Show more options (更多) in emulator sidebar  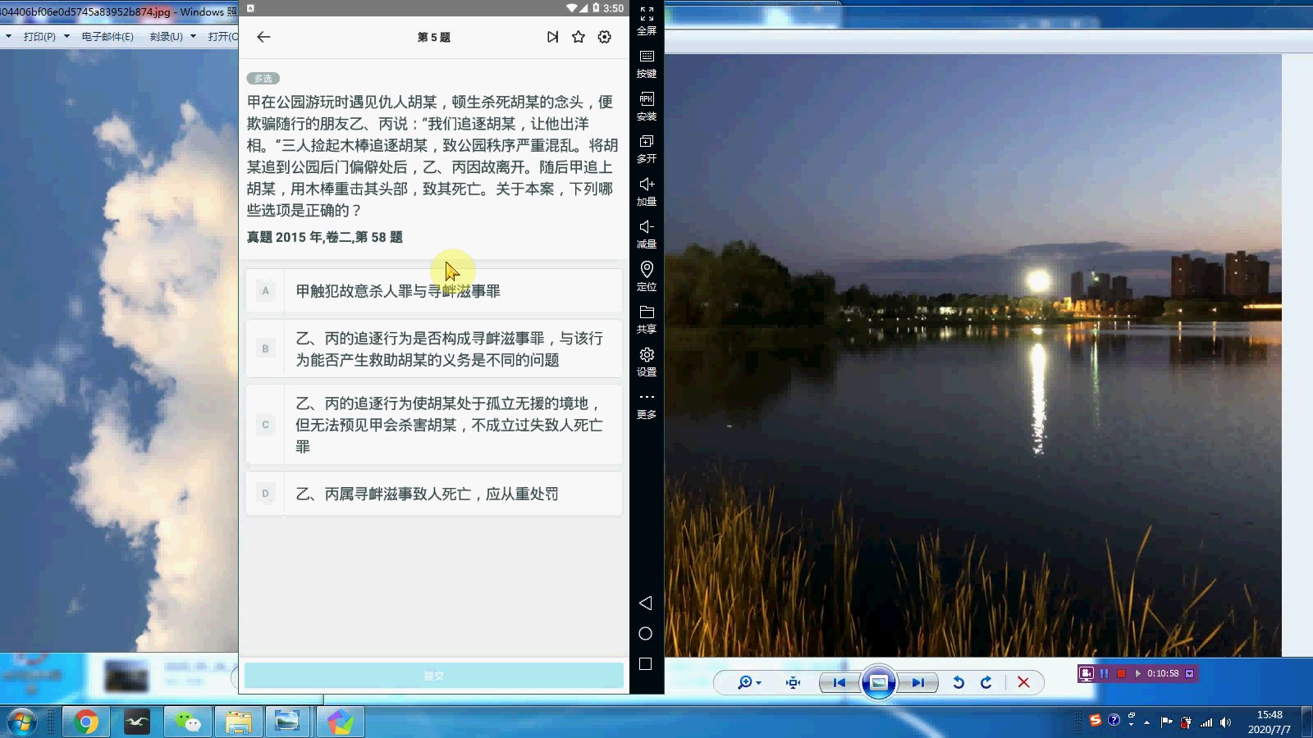pyautogui.click(x=647, y=407)
